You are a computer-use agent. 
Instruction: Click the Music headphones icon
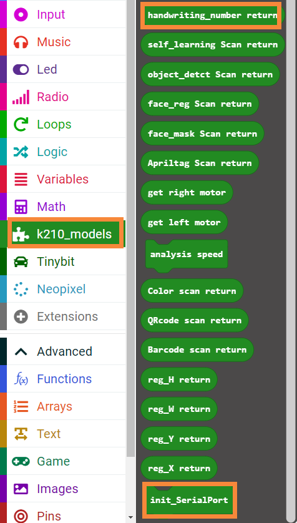21,42
